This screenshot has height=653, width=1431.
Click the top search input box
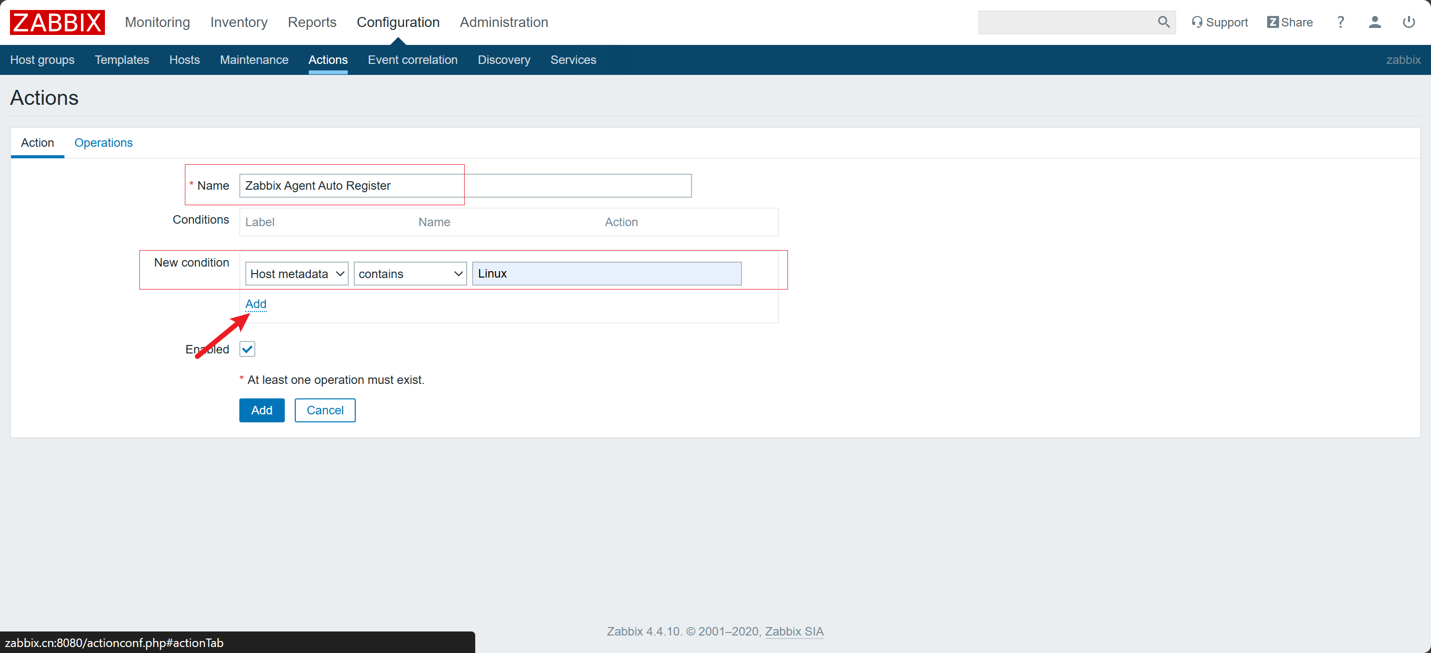coord(1065,22)
